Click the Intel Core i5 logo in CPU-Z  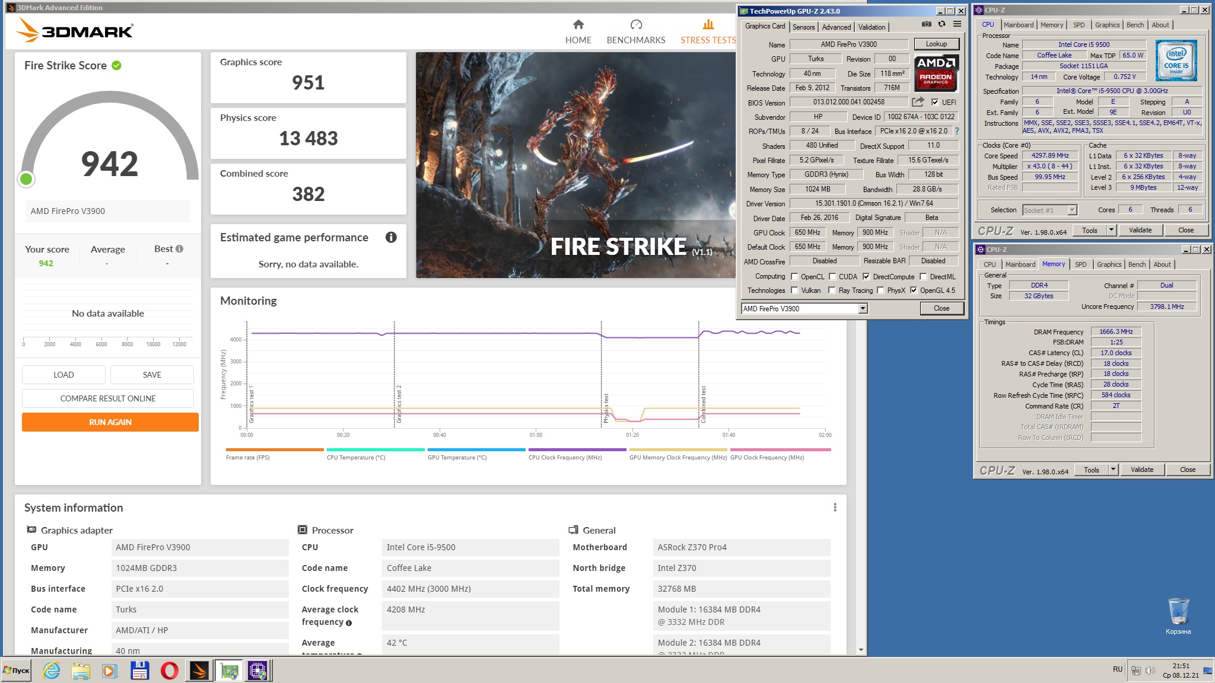[x=1176, y=60]
